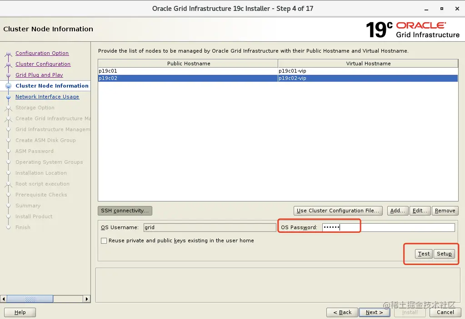The image size is (465, 319).
Task: Click the sidebar horizontal scrollbar thumb
Action: click(30, 299)
